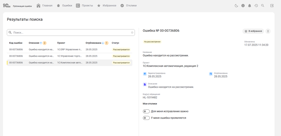
Task: Open the Главная menu item
Action: 47,5
